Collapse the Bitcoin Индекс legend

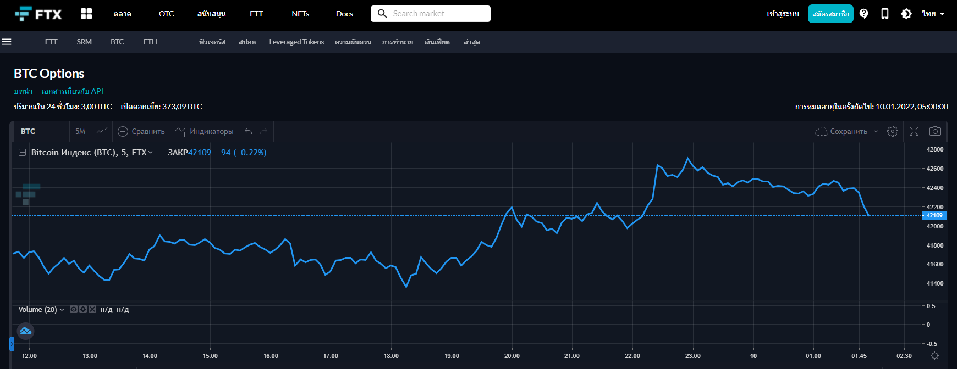(x=23, y=153)
